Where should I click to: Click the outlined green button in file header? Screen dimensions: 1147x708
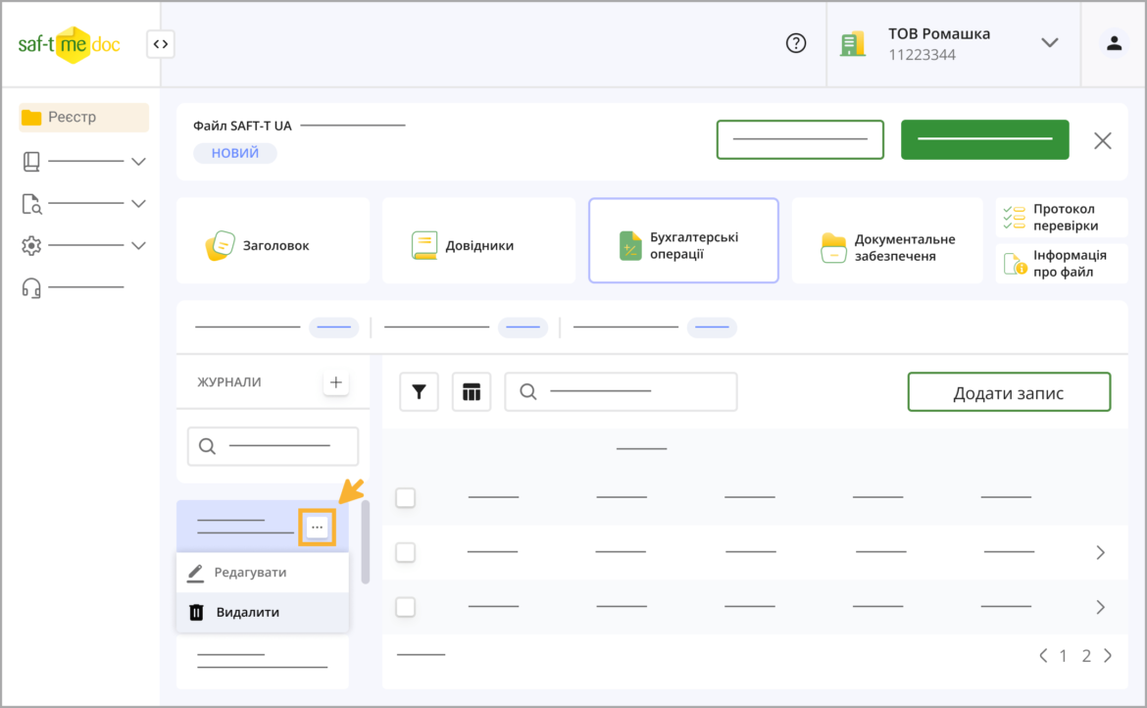800,139
